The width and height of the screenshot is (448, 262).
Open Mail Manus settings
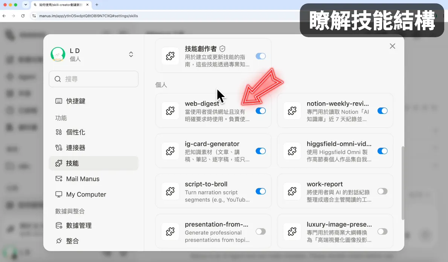click(94, 179)
